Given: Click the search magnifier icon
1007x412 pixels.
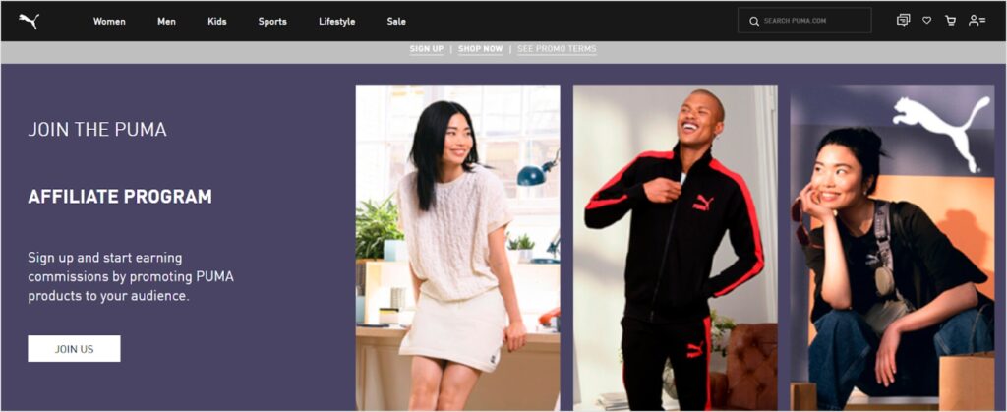Looking at the screenshot, I should coord(754,22).
